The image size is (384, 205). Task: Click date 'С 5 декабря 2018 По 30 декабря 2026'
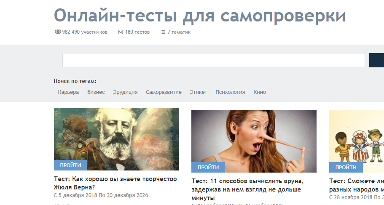[x=101, y=195]
